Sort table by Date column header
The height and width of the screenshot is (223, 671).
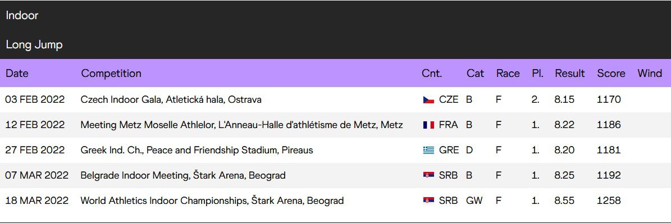[17, 73]
